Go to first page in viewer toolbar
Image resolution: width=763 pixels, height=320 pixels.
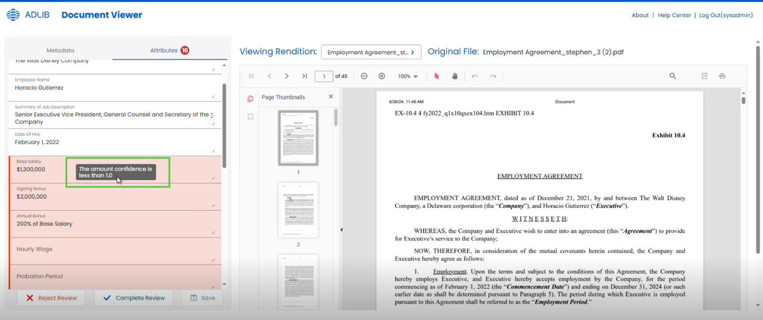tap(252, 76)
